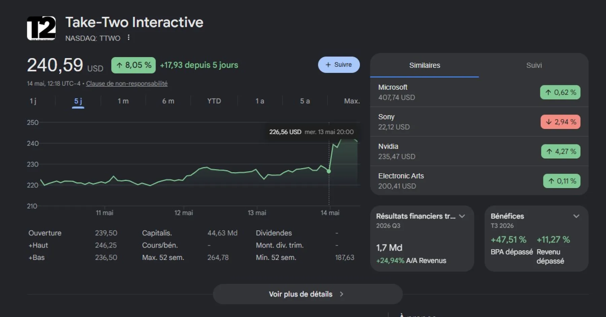Image resolution: width=606 pixels, height=317 pixels.
Task: Click the +17,93 depuis 5 jours text
Action: [x=199, y=65]
